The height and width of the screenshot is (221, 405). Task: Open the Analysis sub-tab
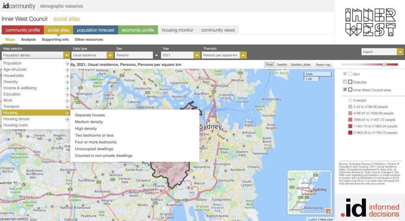[x=28, y=39]
